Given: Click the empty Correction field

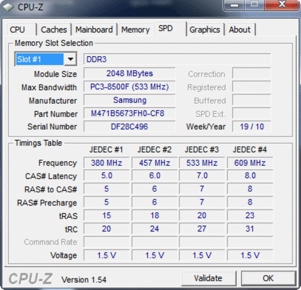Looking at the screenshot, I should pos(252,73).
